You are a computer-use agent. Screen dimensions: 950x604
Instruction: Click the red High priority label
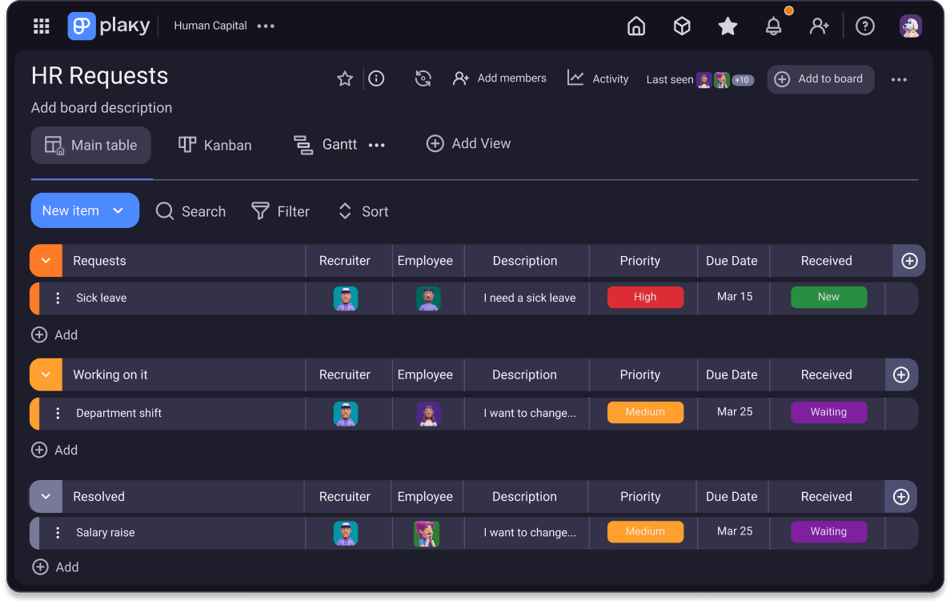click(645, 298)
